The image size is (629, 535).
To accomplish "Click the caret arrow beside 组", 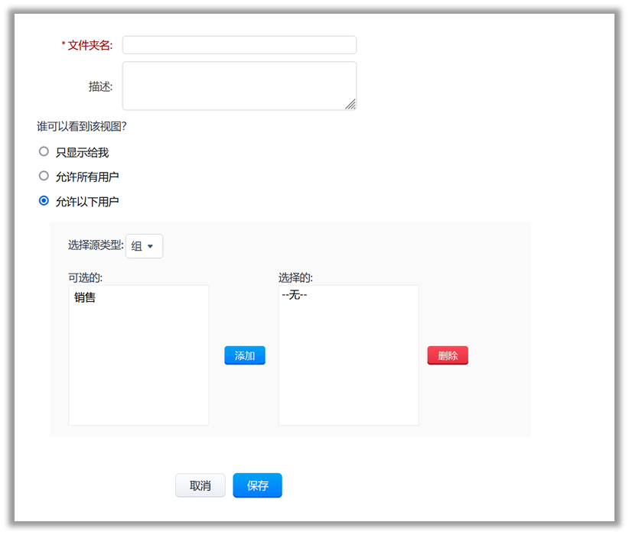I will 151,246.
